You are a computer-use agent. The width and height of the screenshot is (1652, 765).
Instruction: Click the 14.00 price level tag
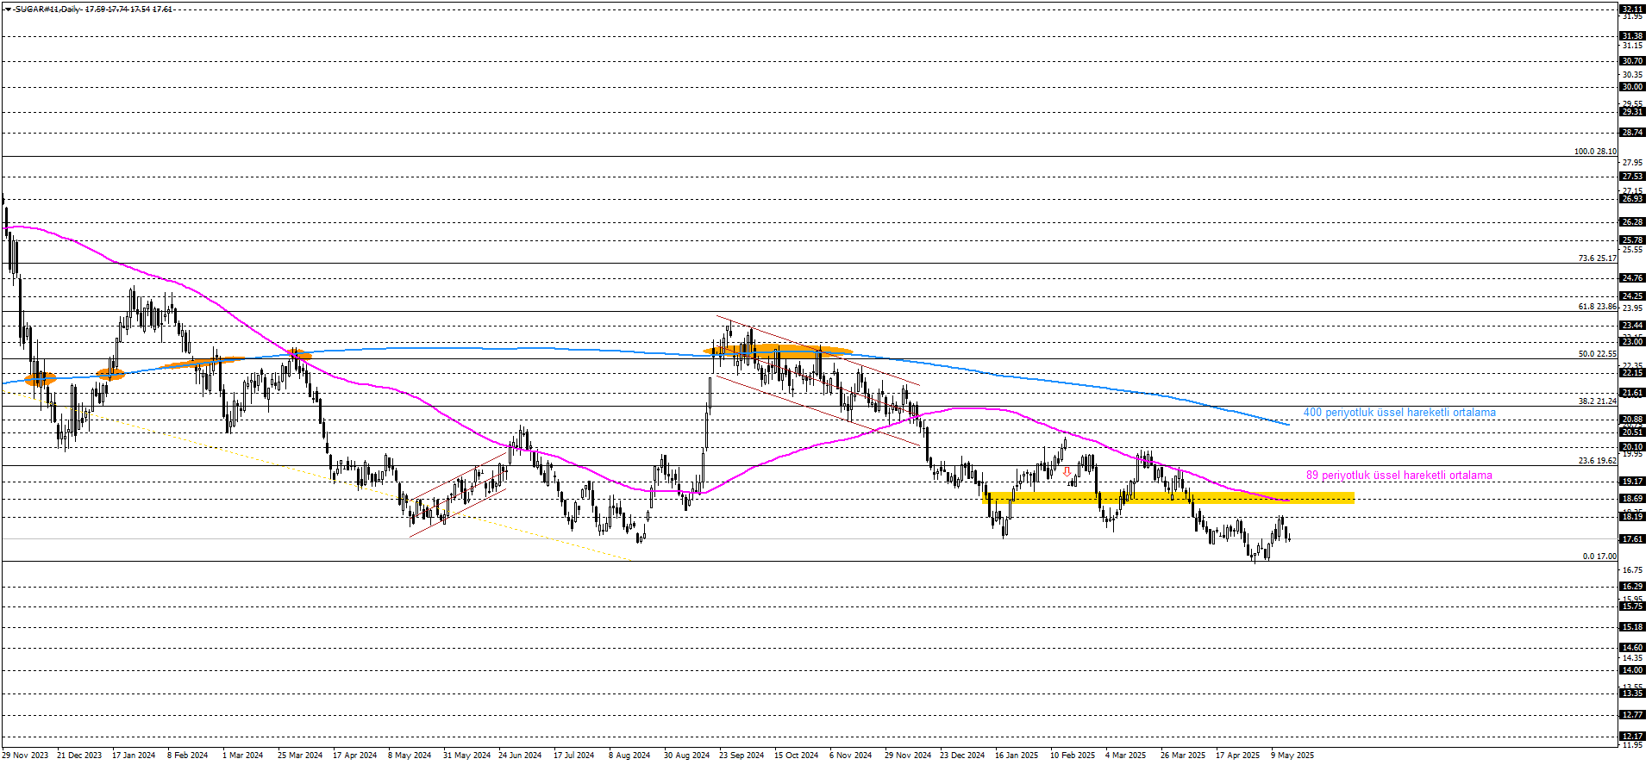coord(1632,670)
